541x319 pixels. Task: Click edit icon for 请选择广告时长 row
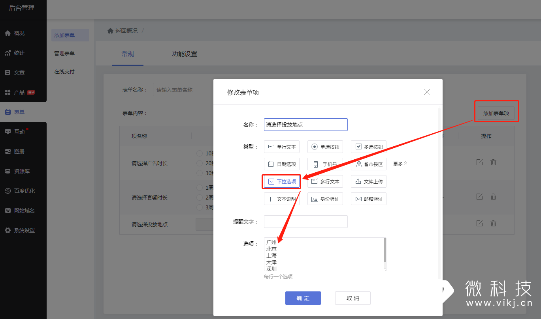tap(479, 162)
